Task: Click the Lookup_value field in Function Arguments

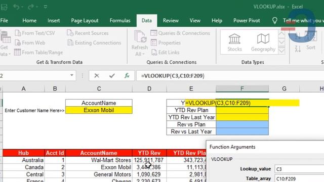Action: coord(299,169)
